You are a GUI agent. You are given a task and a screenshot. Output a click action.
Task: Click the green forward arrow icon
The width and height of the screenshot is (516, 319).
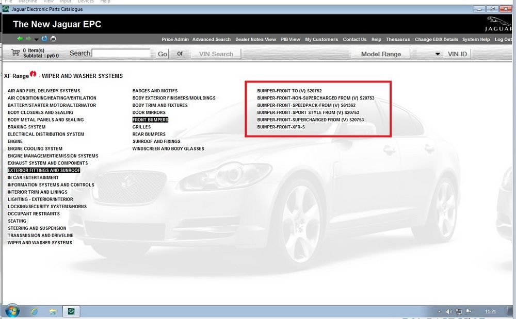[x=28, y=39]
